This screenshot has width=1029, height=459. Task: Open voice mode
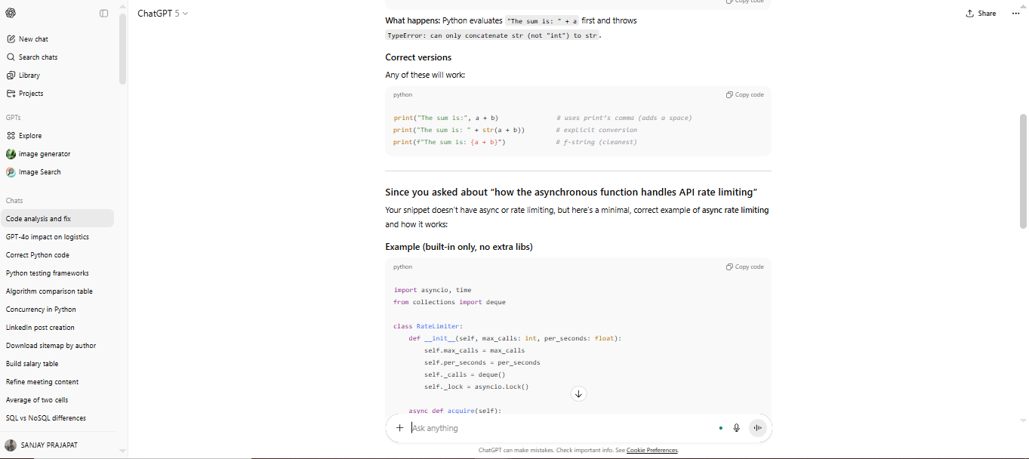757,427
